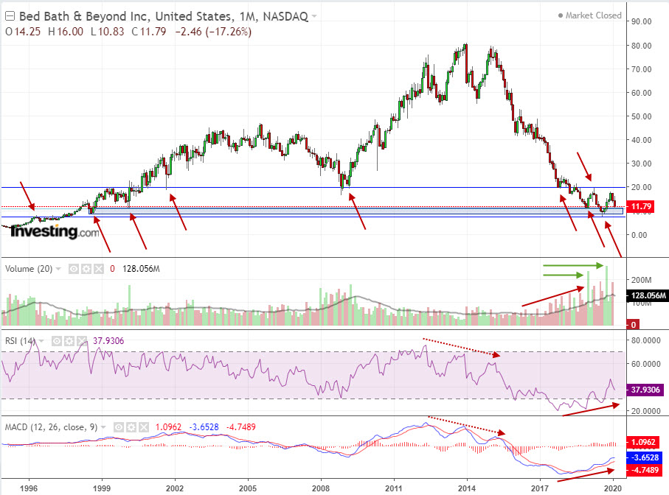669x495 pixels.
Task: Toggle MACD indicator visibility eye icon
Action: click(x=119, y=426)
